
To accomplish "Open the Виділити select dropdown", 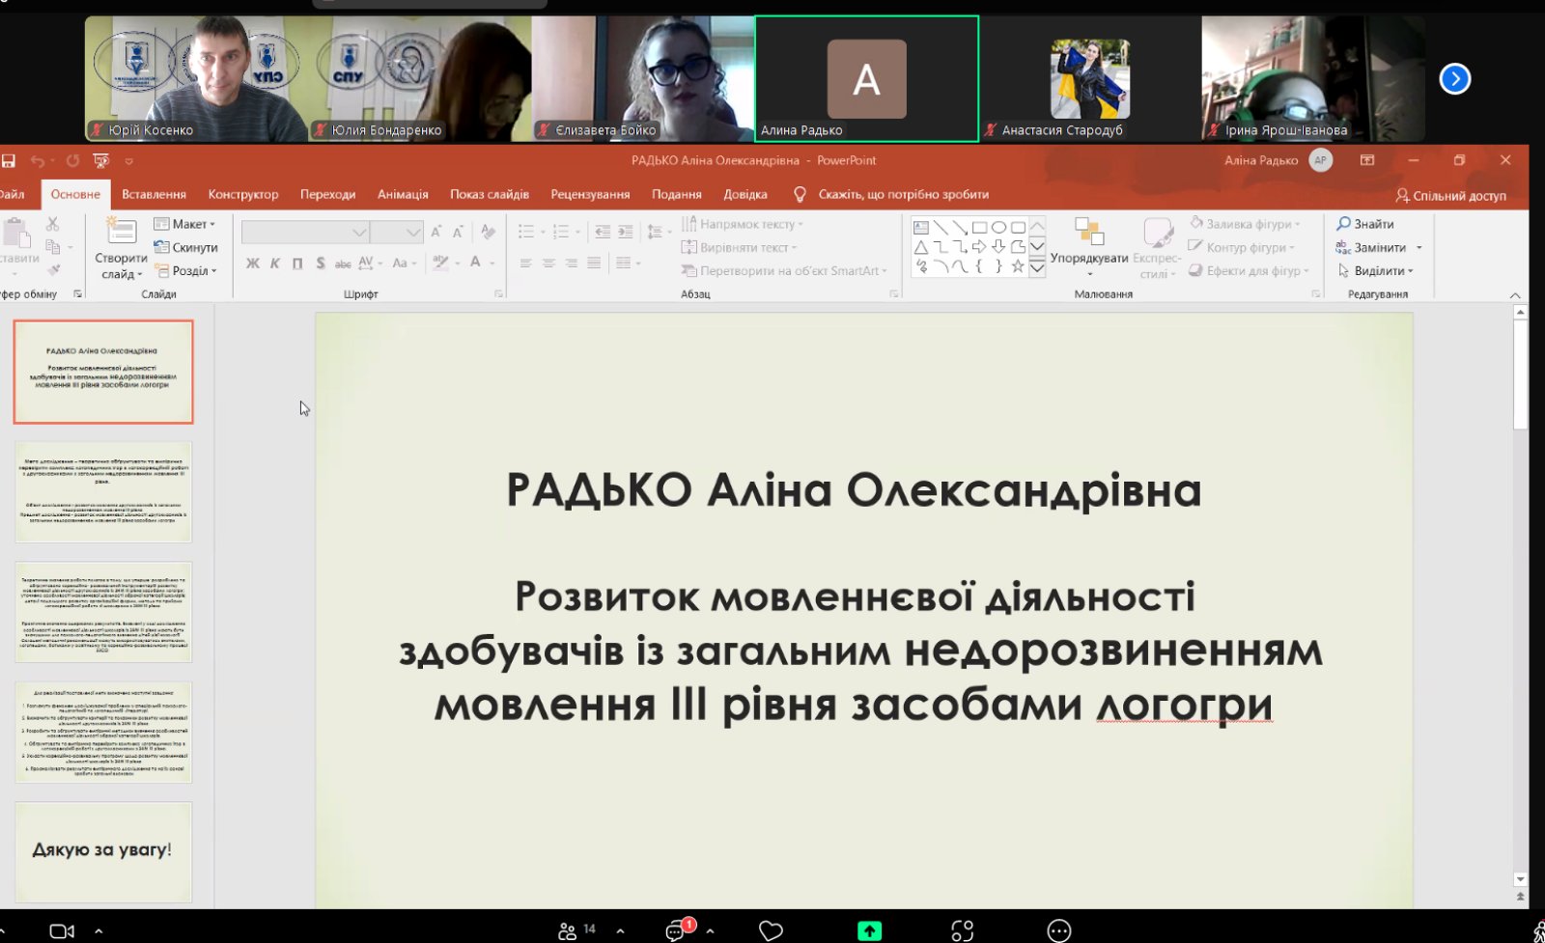I will [1377, 271].
